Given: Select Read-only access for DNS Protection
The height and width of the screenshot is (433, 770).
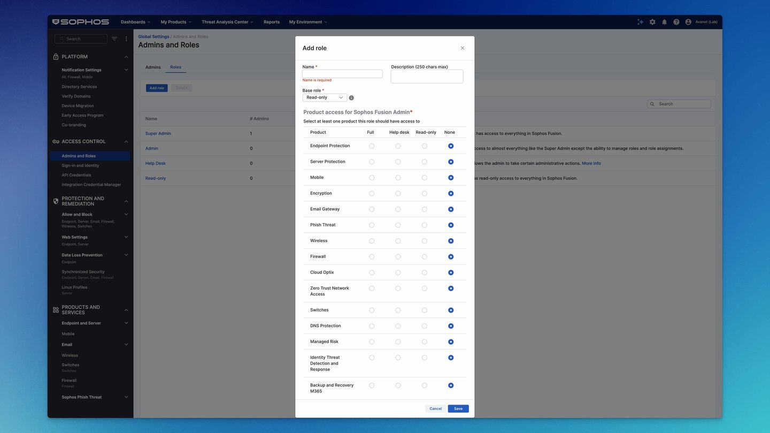Looking at the screenshot, I should (425, 326).
